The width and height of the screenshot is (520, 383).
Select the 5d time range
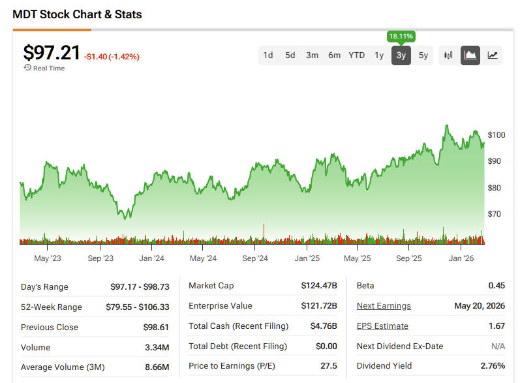[290, 55]
